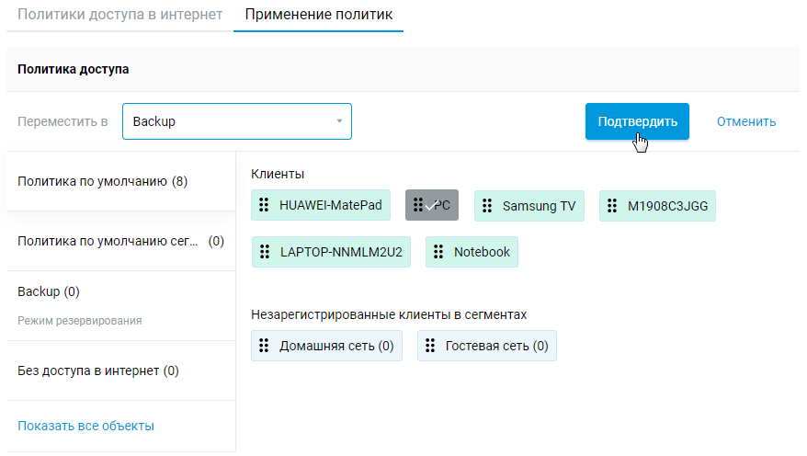The image size is (807, 456).
Task: Click Показать все объекты link
Action: click(85, 426)
